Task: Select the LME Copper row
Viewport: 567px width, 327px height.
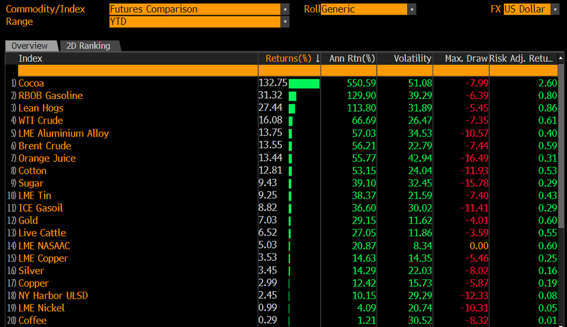Action: 282,258
